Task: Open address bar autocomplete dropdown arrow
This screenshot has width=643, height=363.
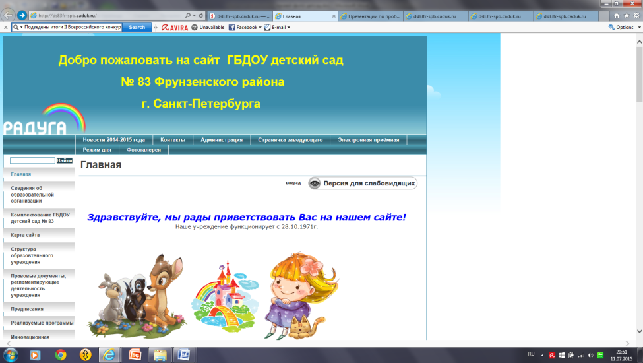Action: click(194, 16)
